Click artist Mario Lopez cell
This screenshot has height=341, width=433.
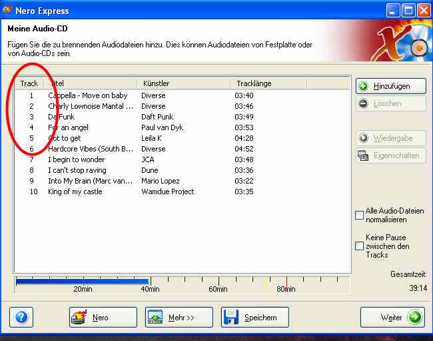[161, 181]
